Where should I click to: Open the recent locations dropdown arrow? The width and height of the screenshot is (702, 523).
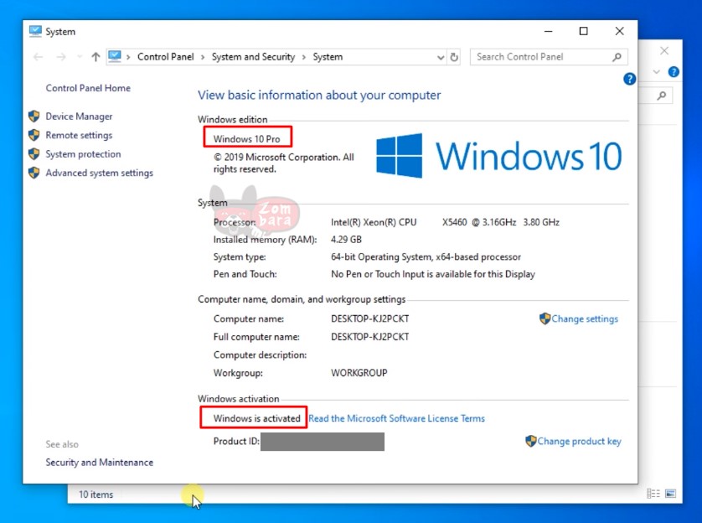[80, 57]
